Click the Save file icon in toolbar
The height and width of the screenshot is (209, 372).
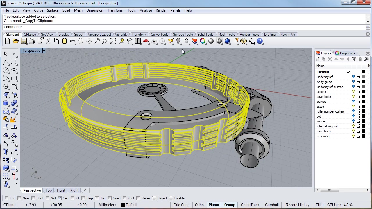pos(24,41)
